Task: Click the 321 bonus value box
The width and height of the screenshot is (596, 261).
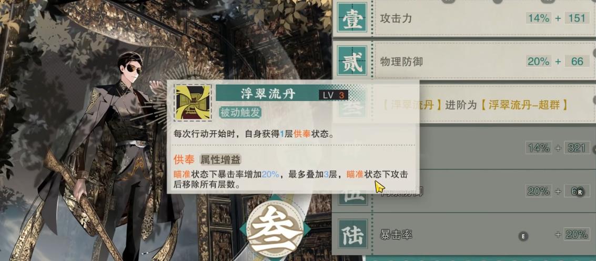Action: (576, 148)
